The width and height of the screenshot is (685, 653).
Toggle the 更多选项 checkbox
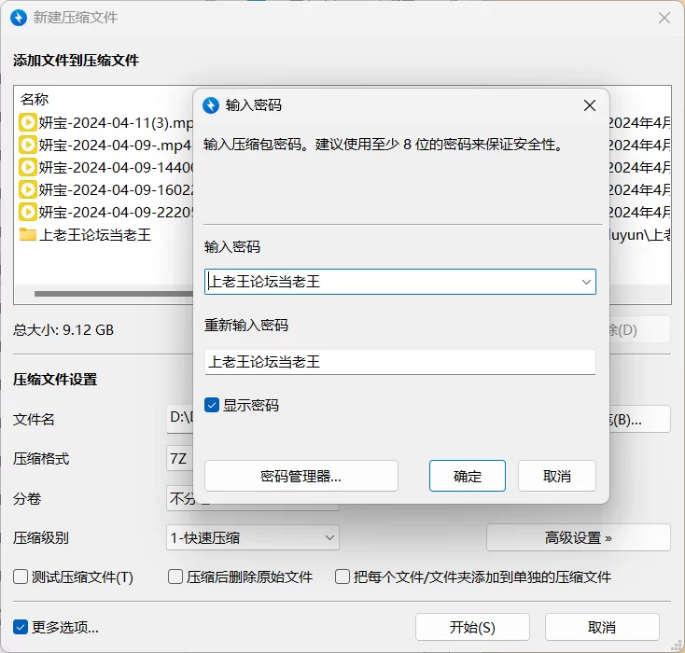click(21, 627)
